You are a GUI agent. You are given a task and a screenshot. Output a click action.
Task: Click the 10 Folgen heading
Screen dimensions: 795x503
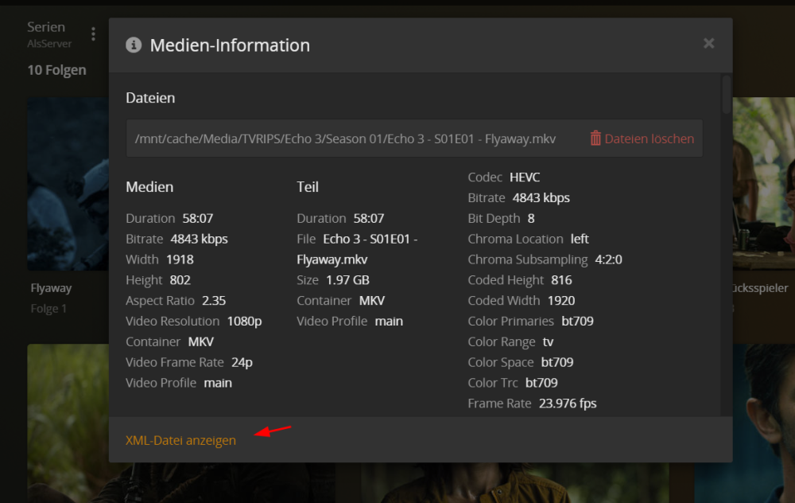56,70
